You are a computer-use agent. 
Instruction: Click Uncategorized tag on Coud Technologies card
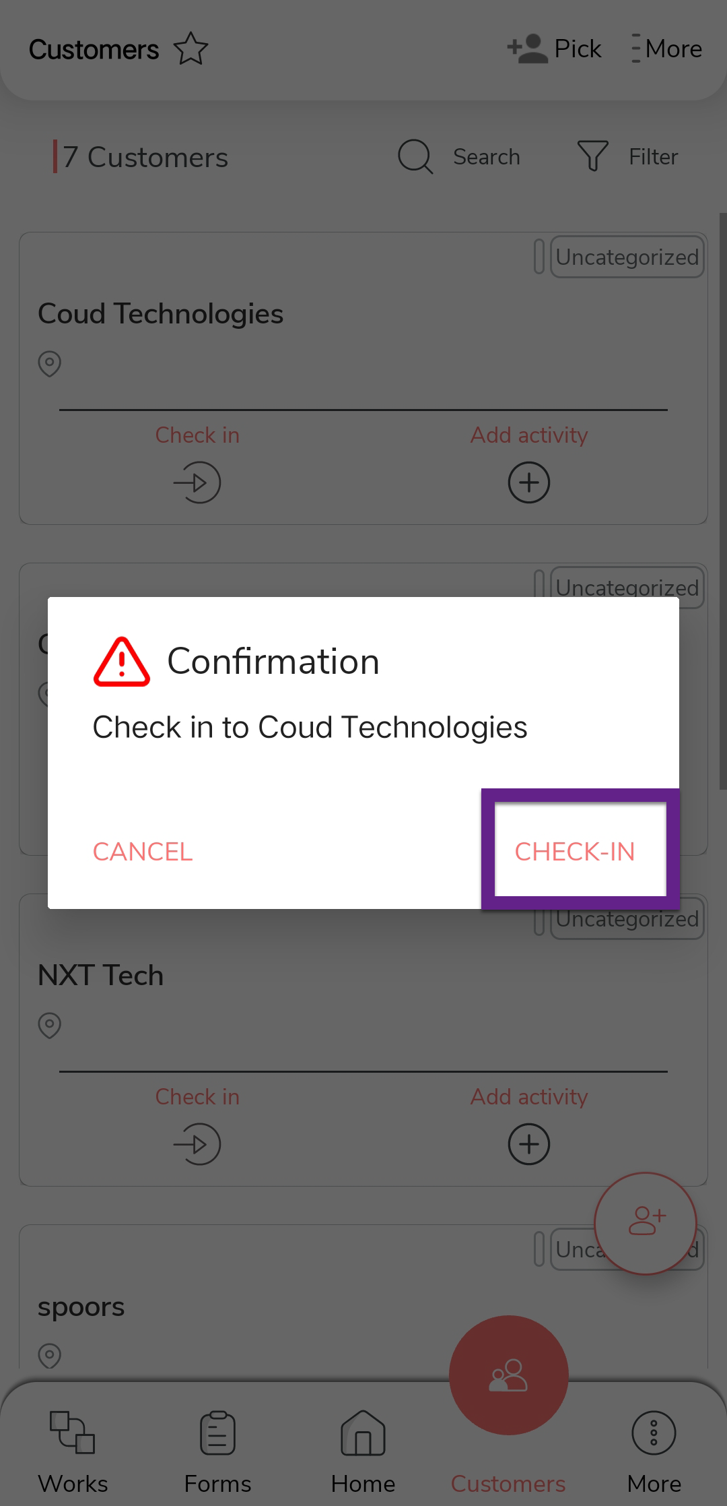click(627, 257)
